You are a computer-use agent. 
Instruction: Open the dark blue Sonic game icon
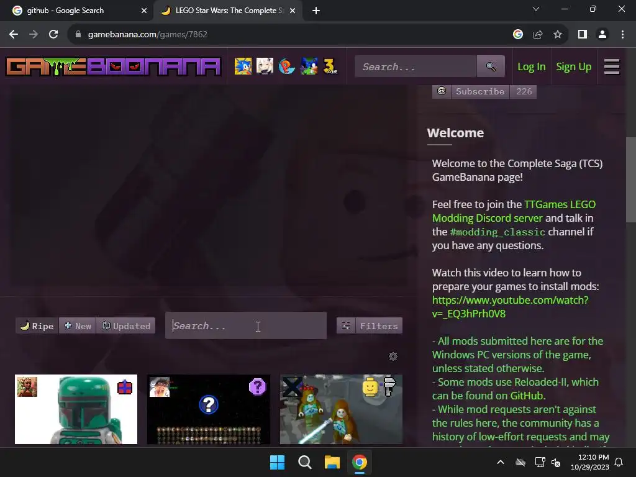tap(309, 66)
